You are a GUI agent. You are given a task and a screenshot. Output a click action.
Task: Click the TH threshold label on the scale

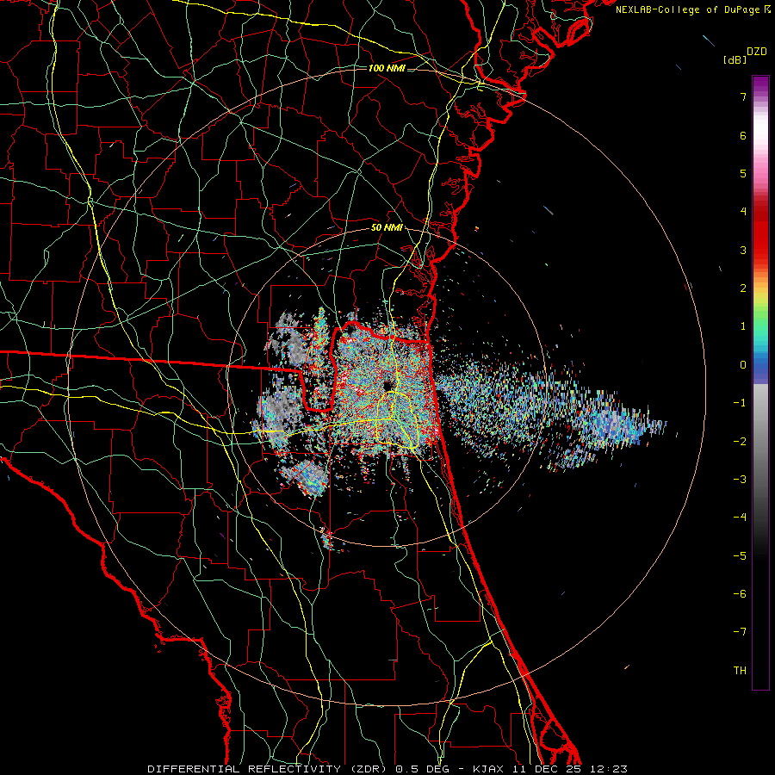point(740,670)
